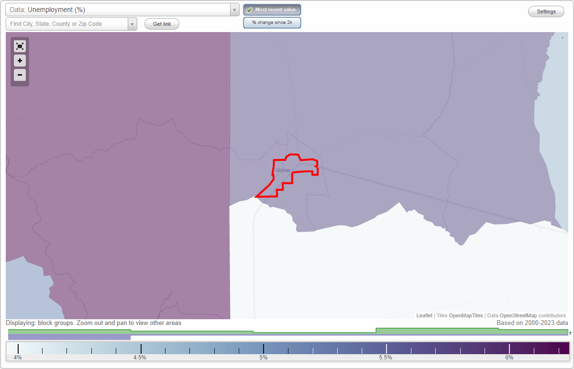Click the Get link button
This screenshot has height=369, width=574.
point(162,24)
